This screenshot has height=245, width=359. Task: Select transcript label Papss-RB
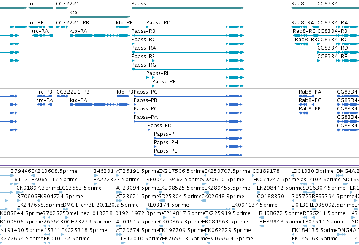[x=143, y=31]
